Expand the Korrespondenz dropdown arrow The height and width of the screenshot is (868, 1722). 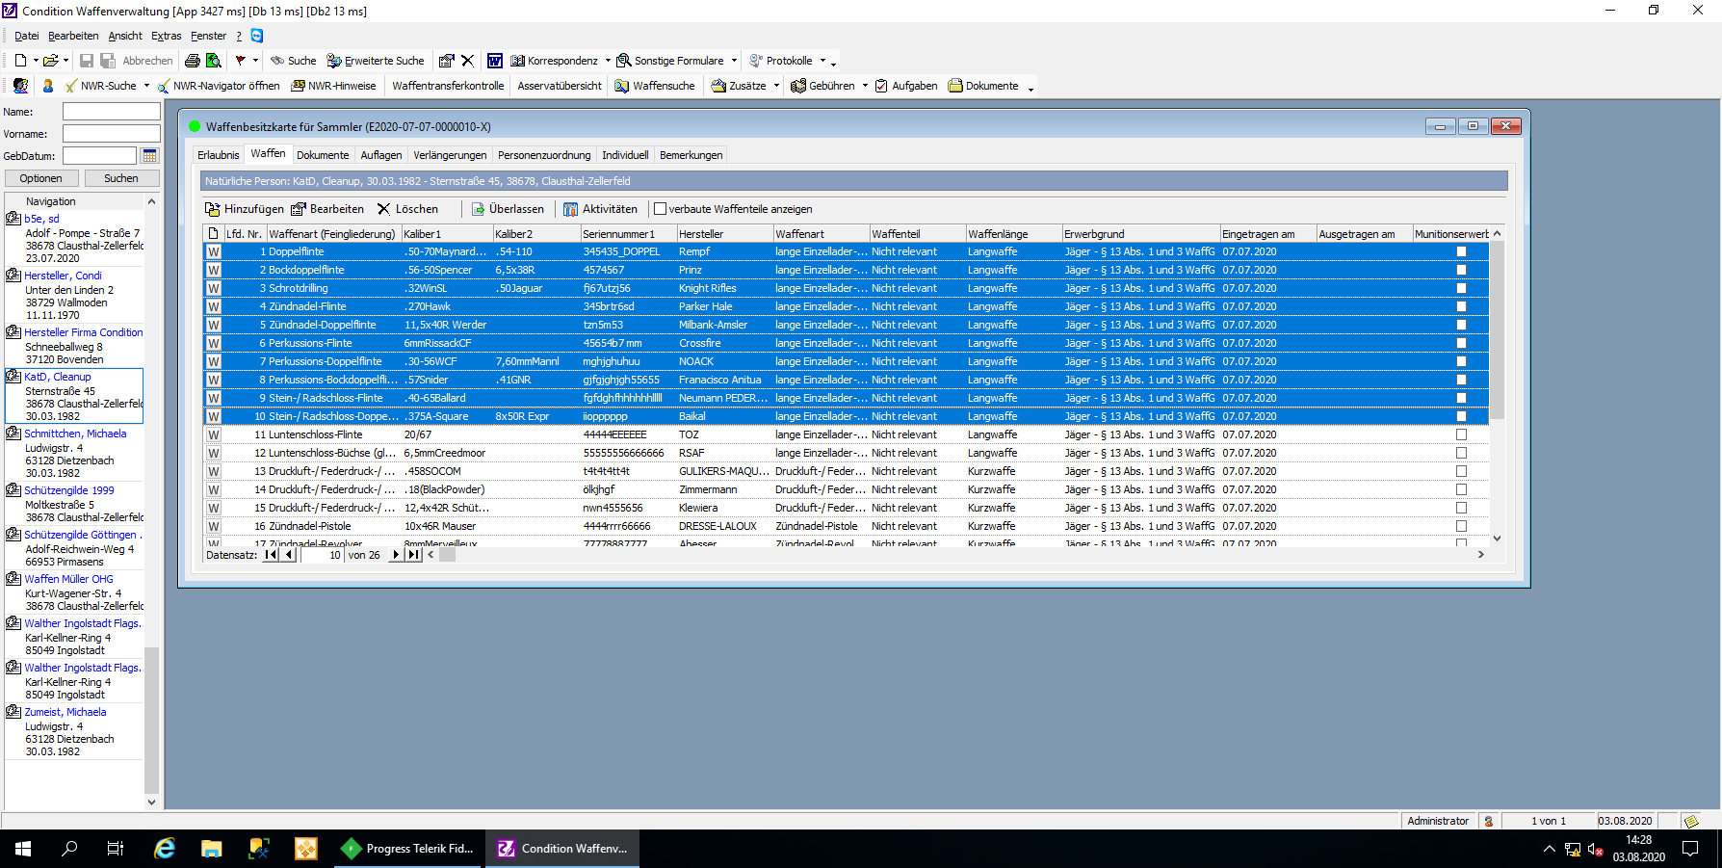click(x=608, y=61)
